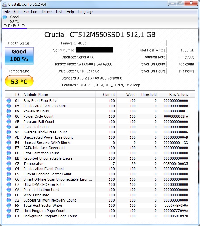The height and width of the screenshot is (226, 200).
Task: Click the status icon for Successful RAIN Recovery Count
Action: coord(9,200)
